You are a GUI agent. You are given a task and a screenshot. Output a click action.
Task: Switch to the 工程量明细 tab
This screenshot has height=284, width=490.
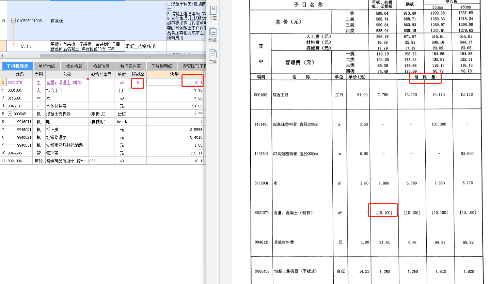pyautogui.click(x=162, y=66)
